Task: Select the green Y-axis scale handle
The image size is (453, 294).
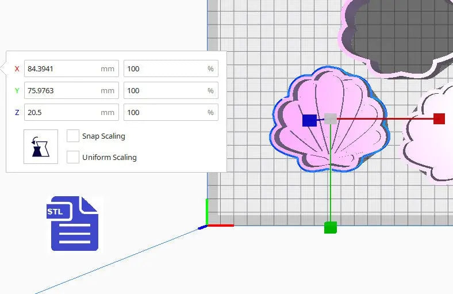Action: (330, 227)
